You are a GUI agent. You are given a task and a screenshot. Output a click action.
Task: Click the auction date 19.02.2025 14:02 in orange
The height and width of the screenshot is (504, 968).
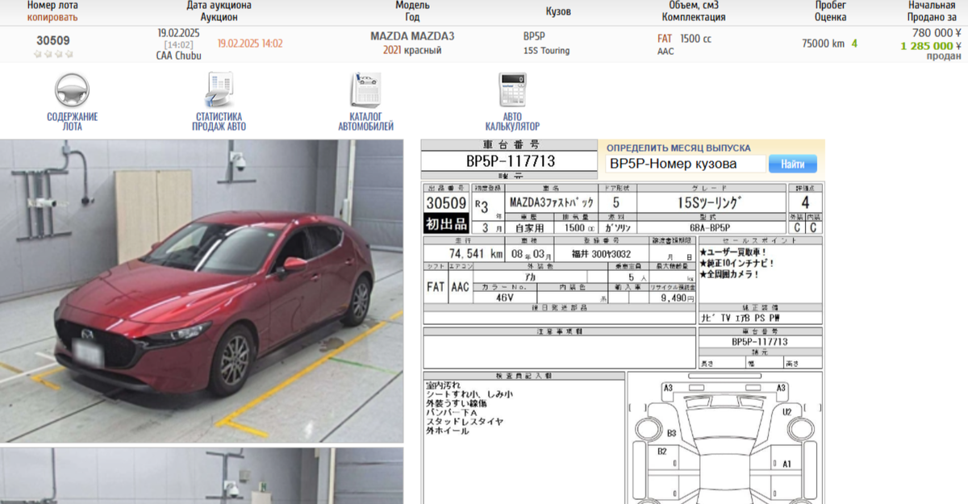tap(250, 44)
